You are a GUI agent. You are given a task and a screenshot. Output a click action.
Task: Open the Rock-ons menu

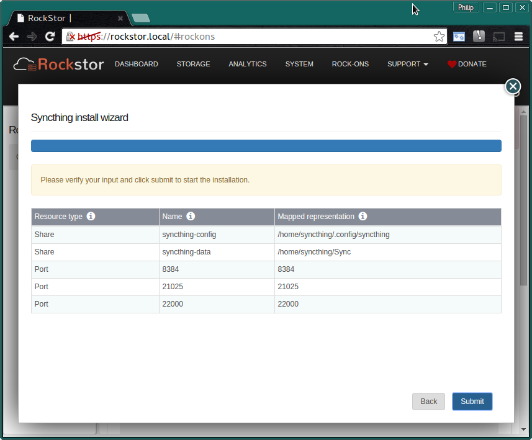(x=350, y=64)
